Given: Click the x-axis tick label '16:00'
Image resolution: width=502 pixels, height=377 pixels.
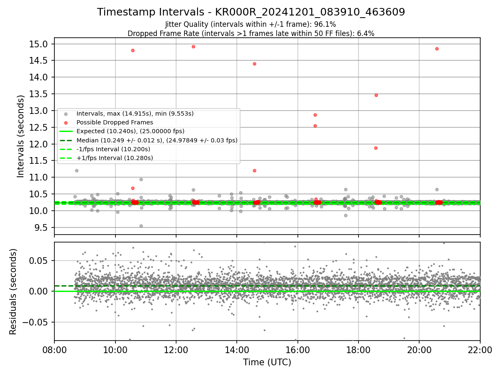Looking at the screenshot, I should pos(297,350).
